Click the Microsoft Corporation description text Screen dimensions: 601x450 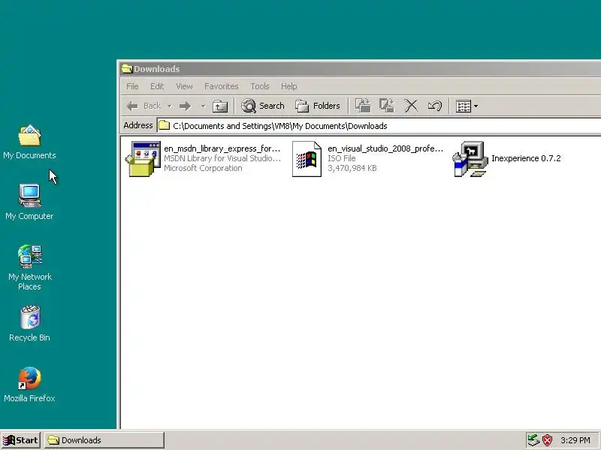pos(203,168)
